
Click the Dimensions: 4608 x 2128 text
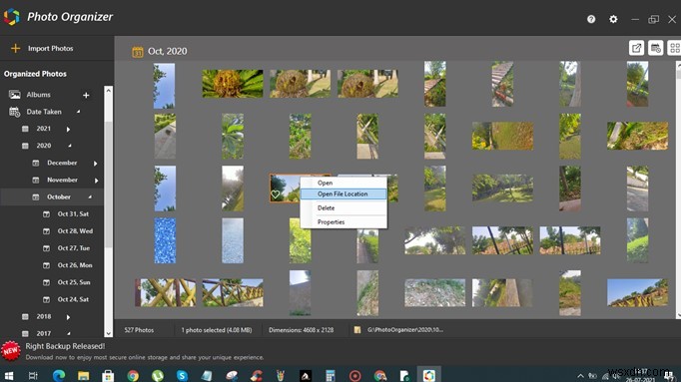tap(301, 330)
